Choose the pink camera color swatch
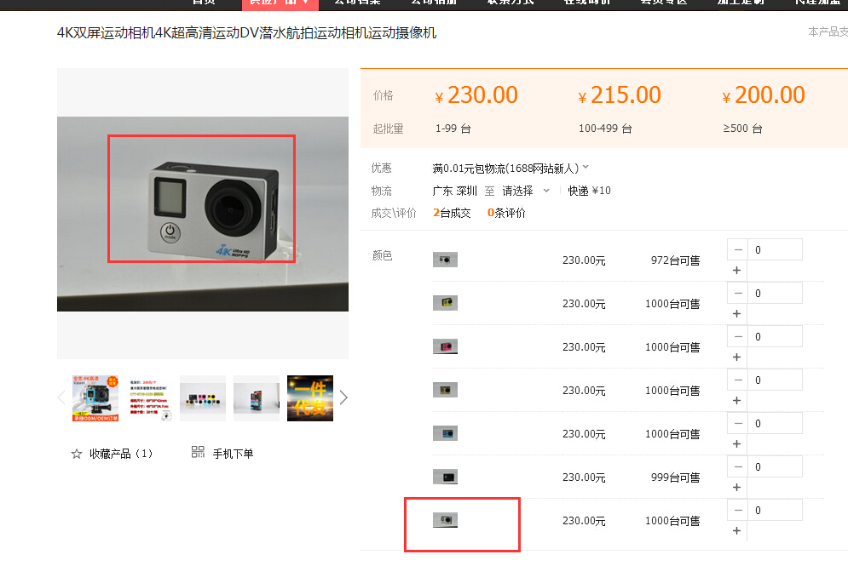Screen dimensions: 848x566 tap(445, 346)
